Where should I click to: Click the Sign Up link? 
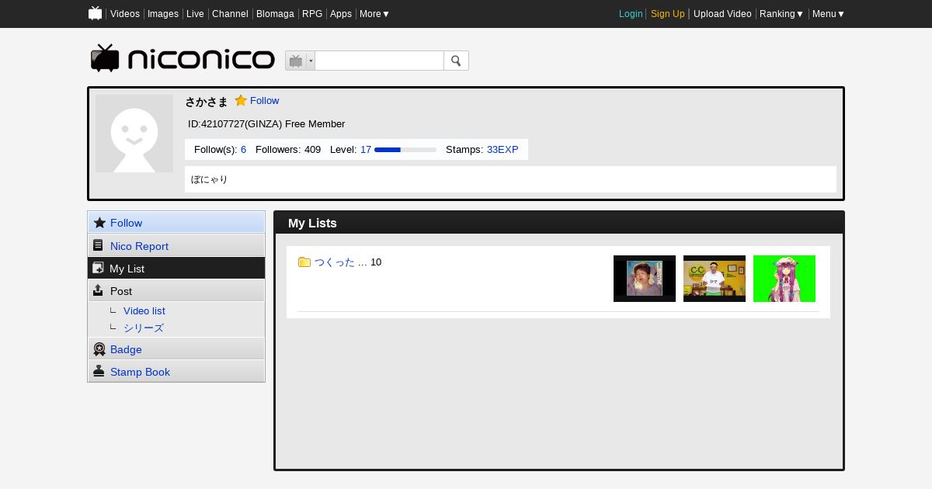pos(668,14)
